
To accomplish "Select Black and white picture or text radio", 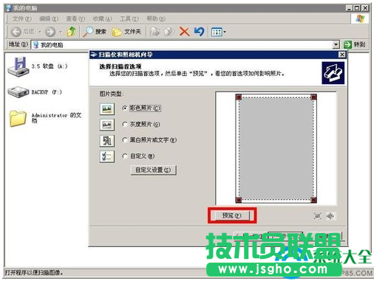I will click(125, 140).
